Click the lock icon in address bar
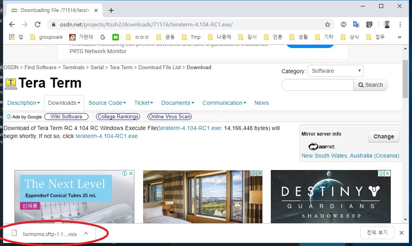 pos(54,24)
